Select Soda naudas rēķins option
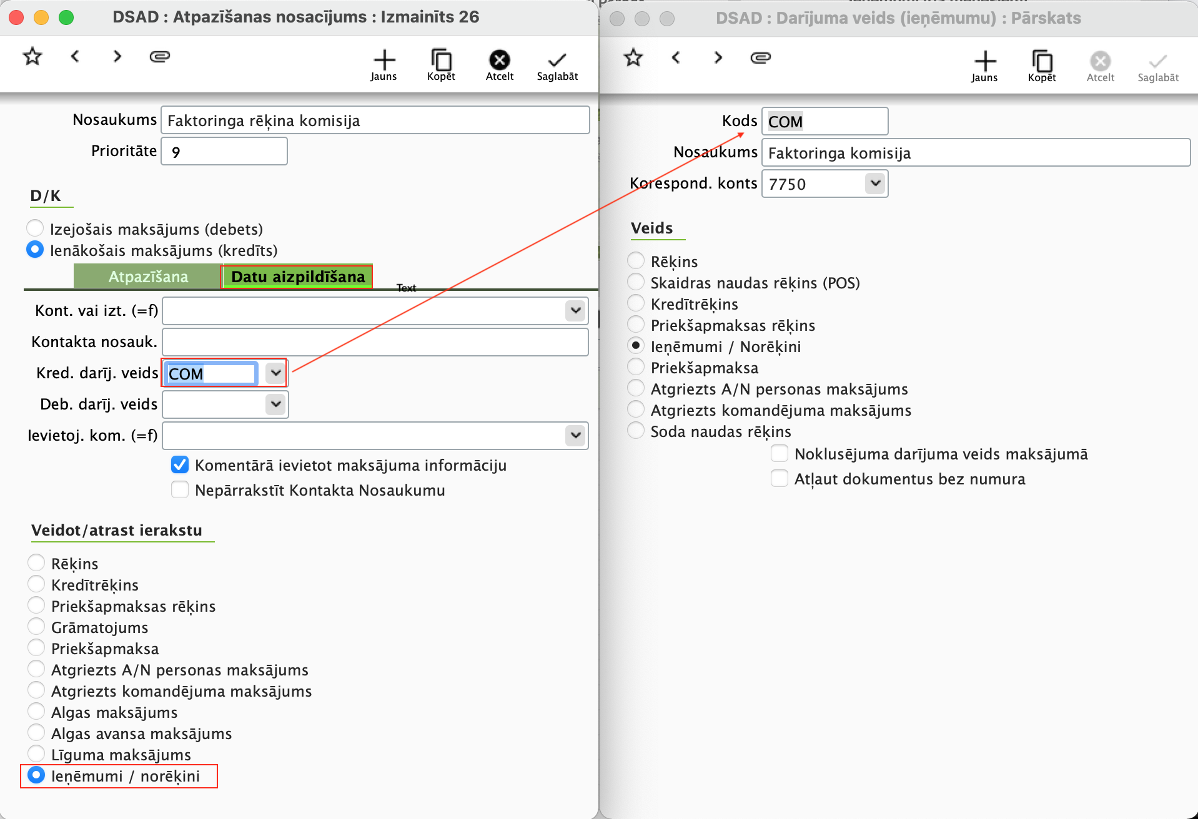Viewport: 1198px width, 819px height. click(636, 431)
